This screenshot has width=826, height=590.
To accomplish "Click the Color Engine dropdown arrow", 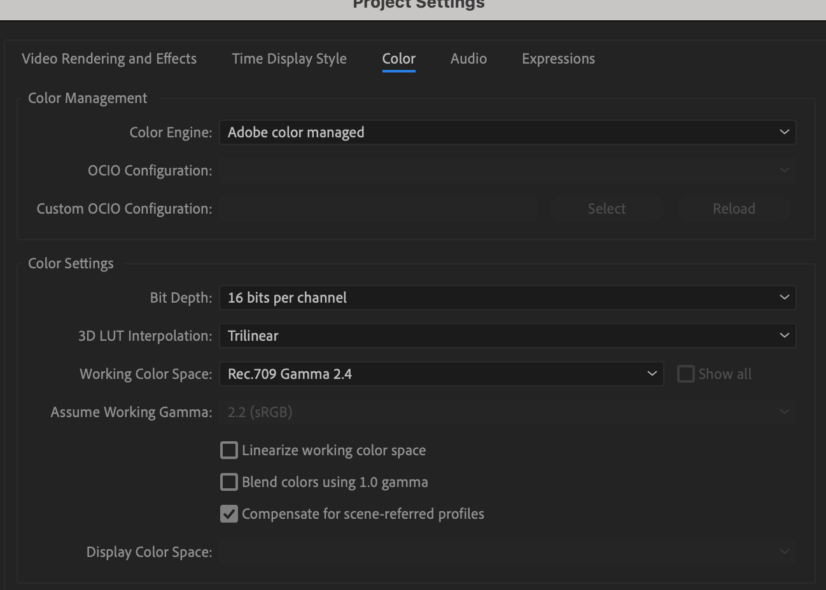I will coord(783,132).
